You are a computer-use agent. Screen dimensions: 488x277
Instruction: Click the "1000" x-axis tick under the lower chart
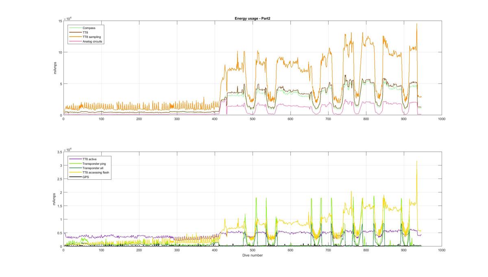point(442,250)
